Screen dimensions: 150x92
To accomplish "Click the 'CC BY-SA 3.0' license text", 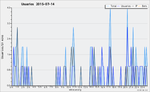I will point(142,90).
